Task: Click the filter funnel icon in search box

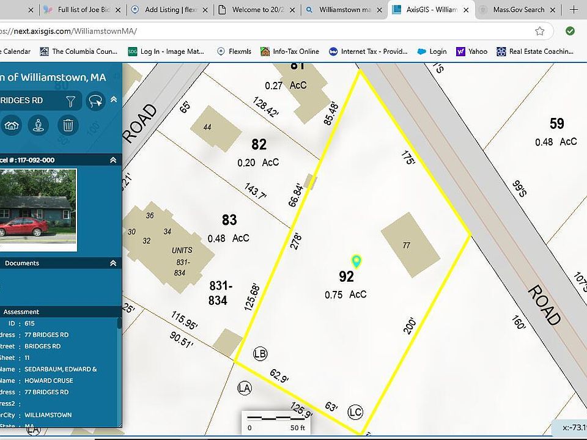Action: click(71, 101)
